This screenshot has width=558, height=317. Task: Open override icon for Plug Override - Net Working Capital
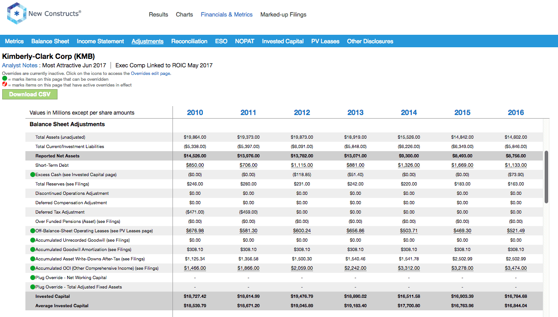[33, 278]
